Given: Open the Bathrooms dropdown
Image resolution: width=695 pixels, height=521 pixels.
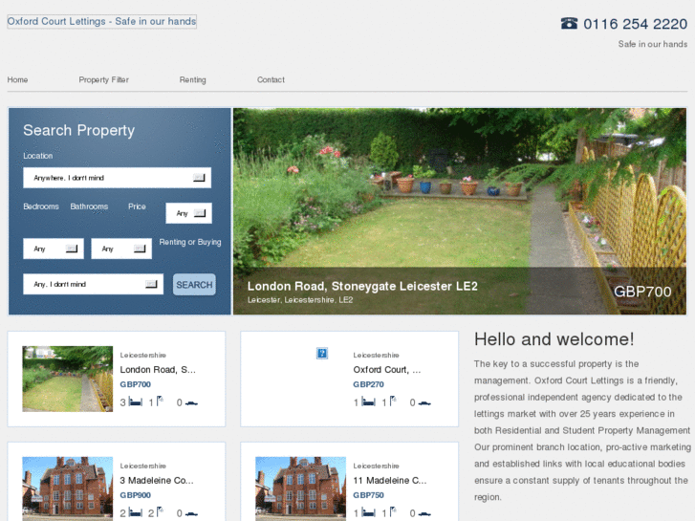Looking at the screenshot, I should click(x=121, y=249).
